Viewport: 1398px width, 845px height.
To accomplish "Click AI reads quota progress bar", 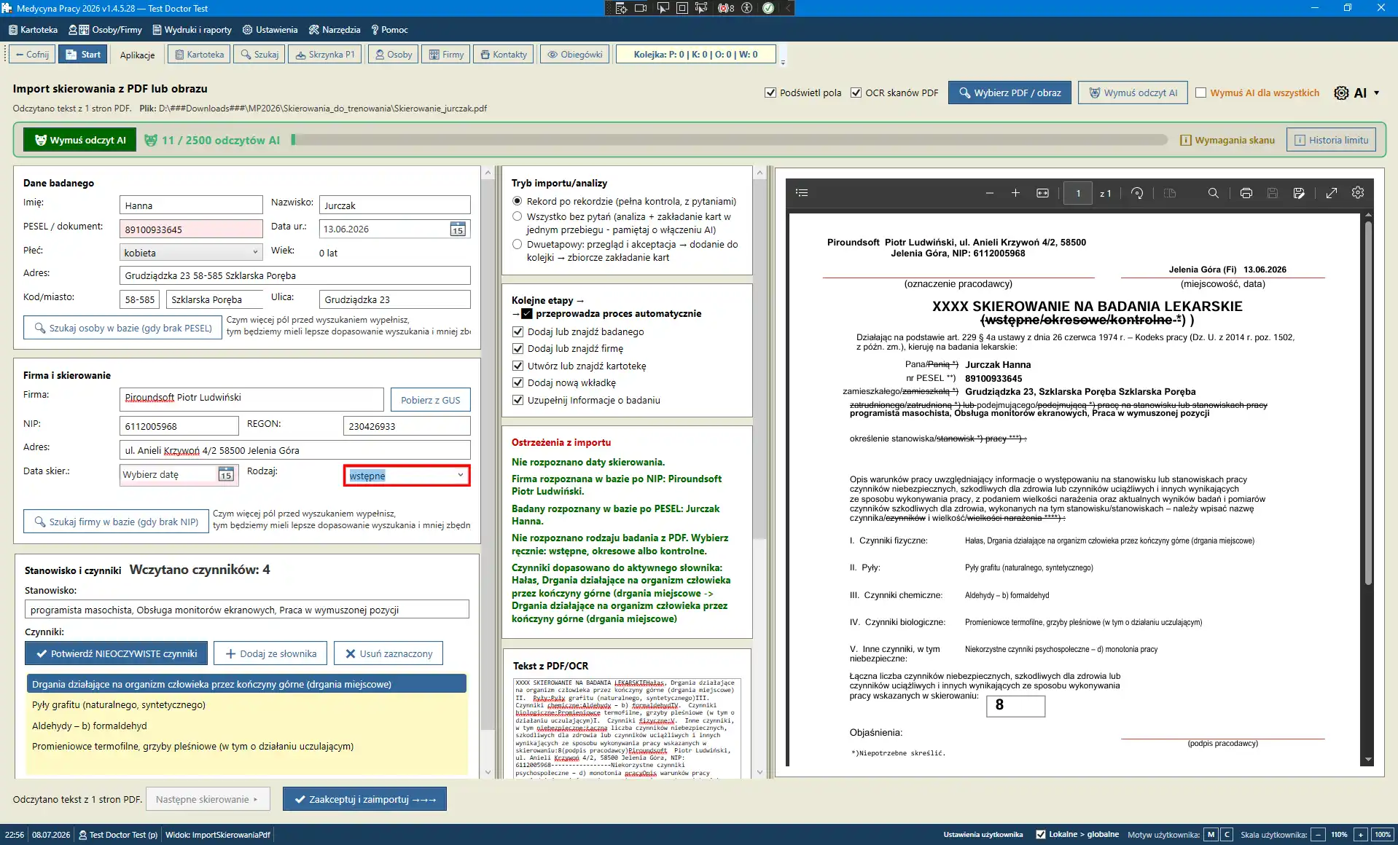I will [x=730, y=140].
